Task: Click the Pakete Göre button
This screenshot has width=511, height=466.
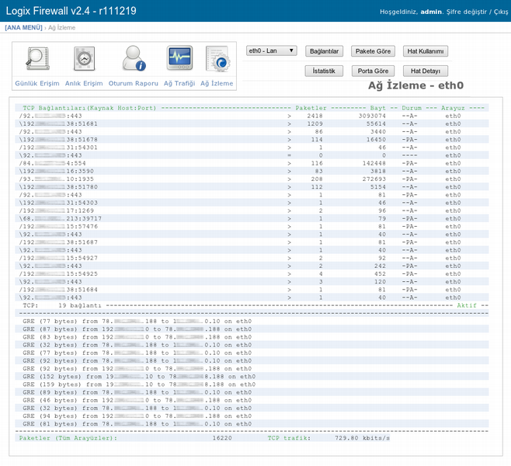Action: 373,51
